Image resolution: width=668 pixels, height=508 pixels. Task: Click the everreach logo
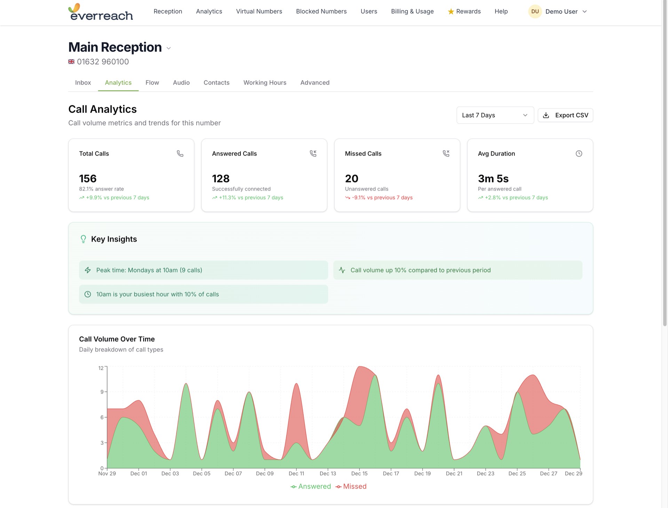click(x=101, y=13)
